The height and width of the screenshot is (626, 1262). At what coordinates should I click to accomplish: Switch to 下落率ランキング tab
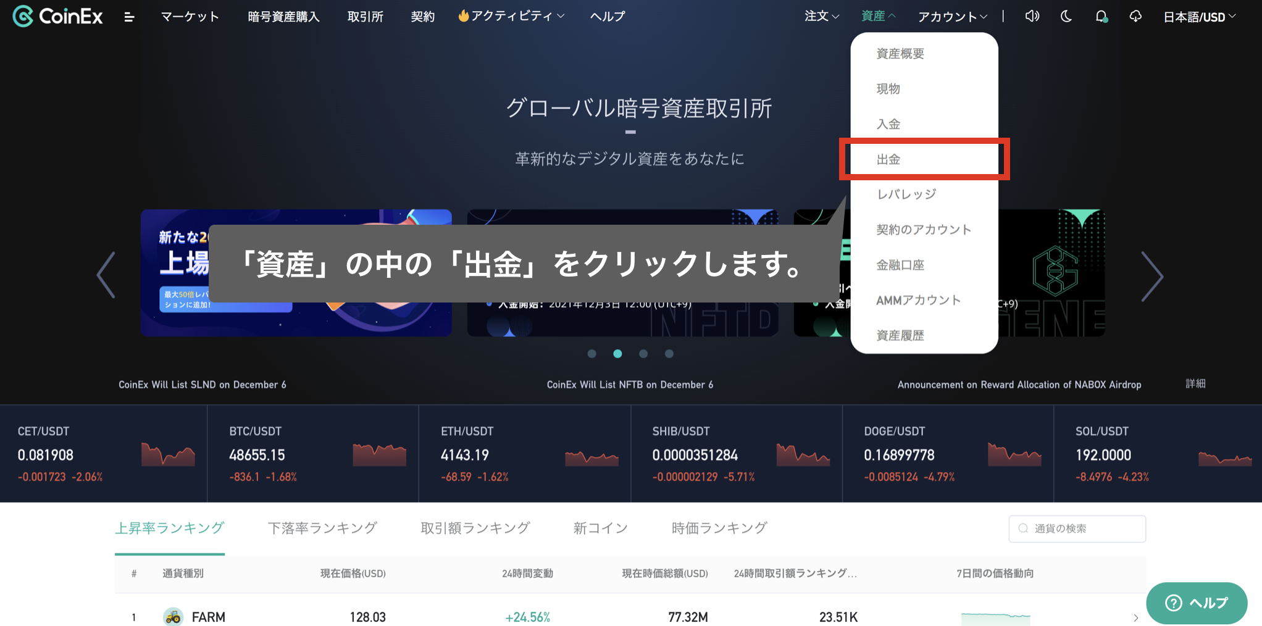click(x=322, y=528)
